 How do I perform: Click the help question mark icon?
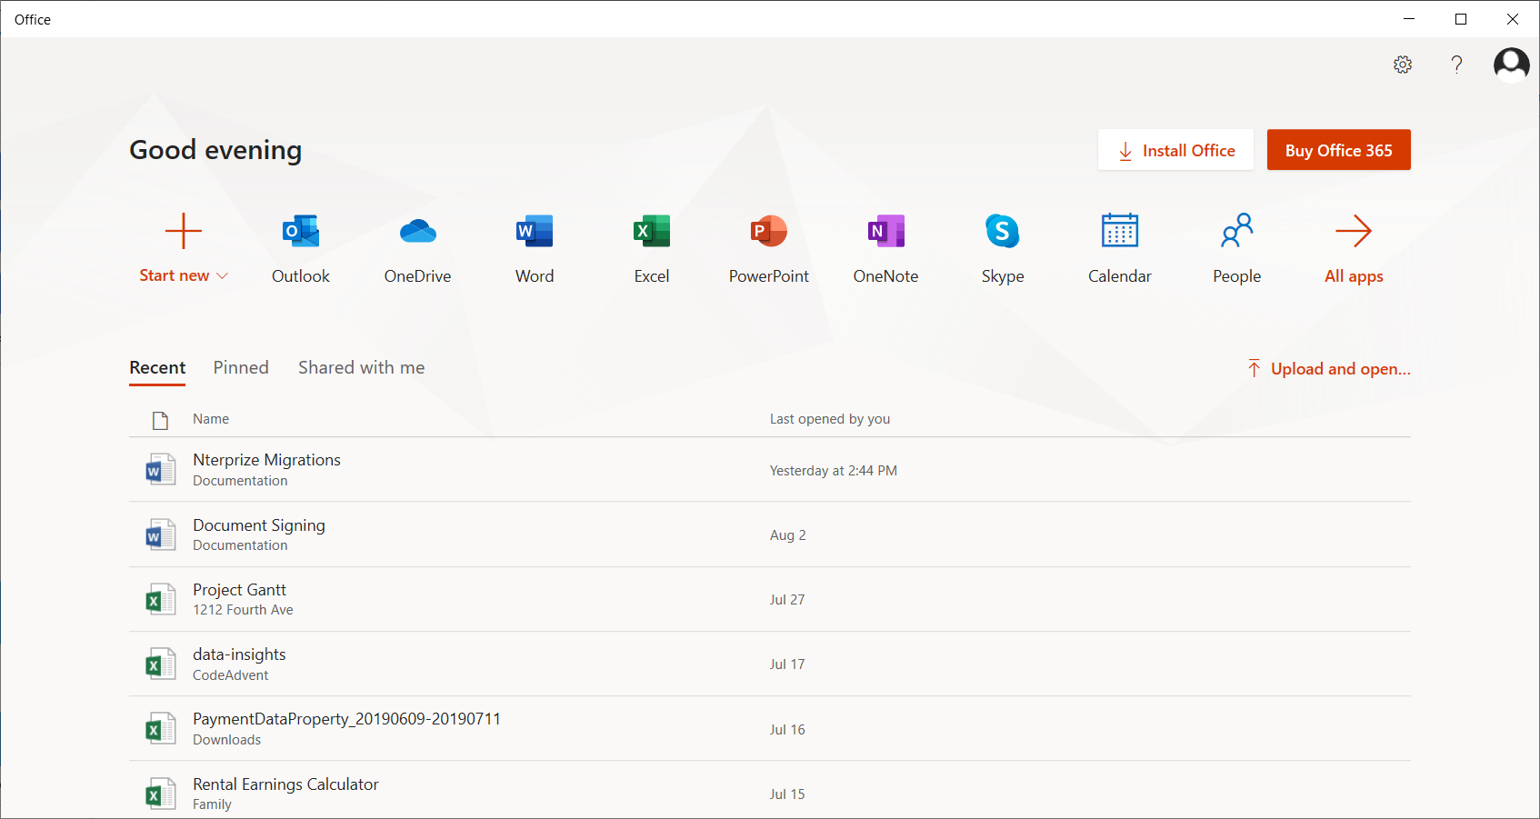[x=1456, y=65]
